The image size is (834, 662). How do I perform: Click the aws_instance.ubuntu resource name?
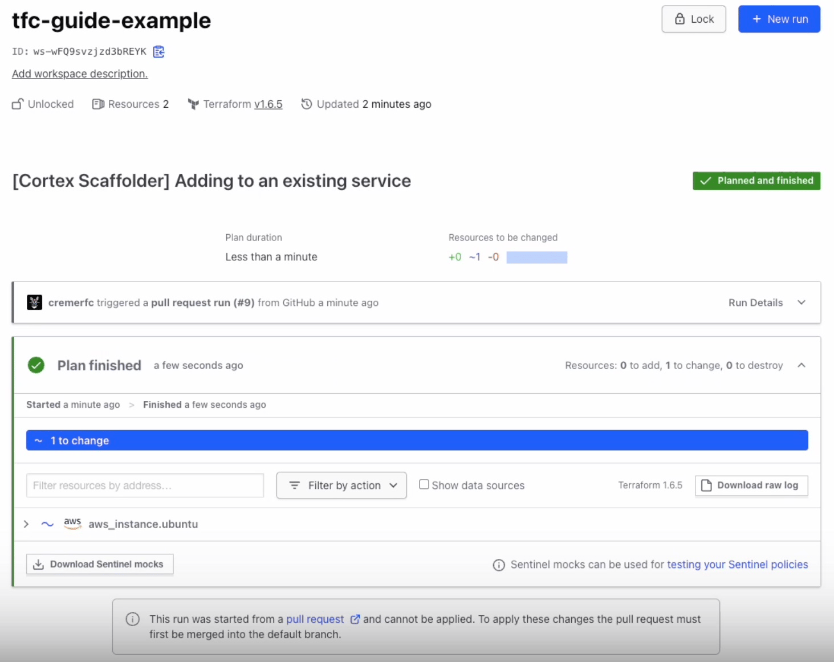click(143, 524)
